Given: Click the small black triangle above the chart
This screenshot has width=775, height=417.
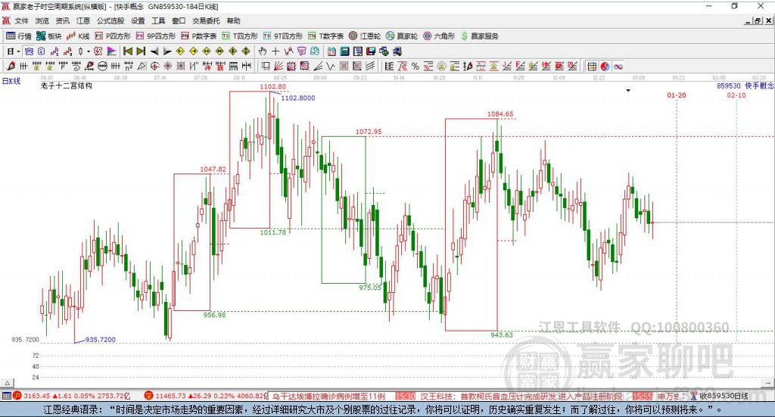Looking at the screenshot, I should [628, 90].
